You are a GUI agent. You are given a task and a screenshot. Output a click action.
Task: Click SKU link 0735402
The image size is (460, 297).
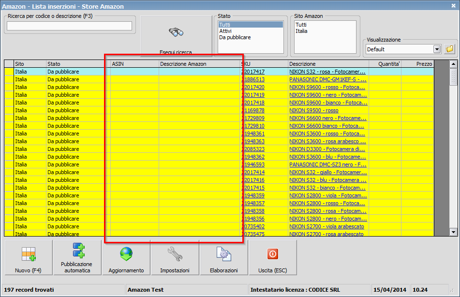[x=253, y=226]
